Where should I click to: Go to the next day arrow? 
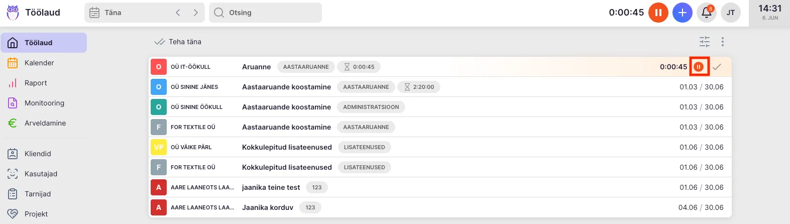(x=196, y=13)
